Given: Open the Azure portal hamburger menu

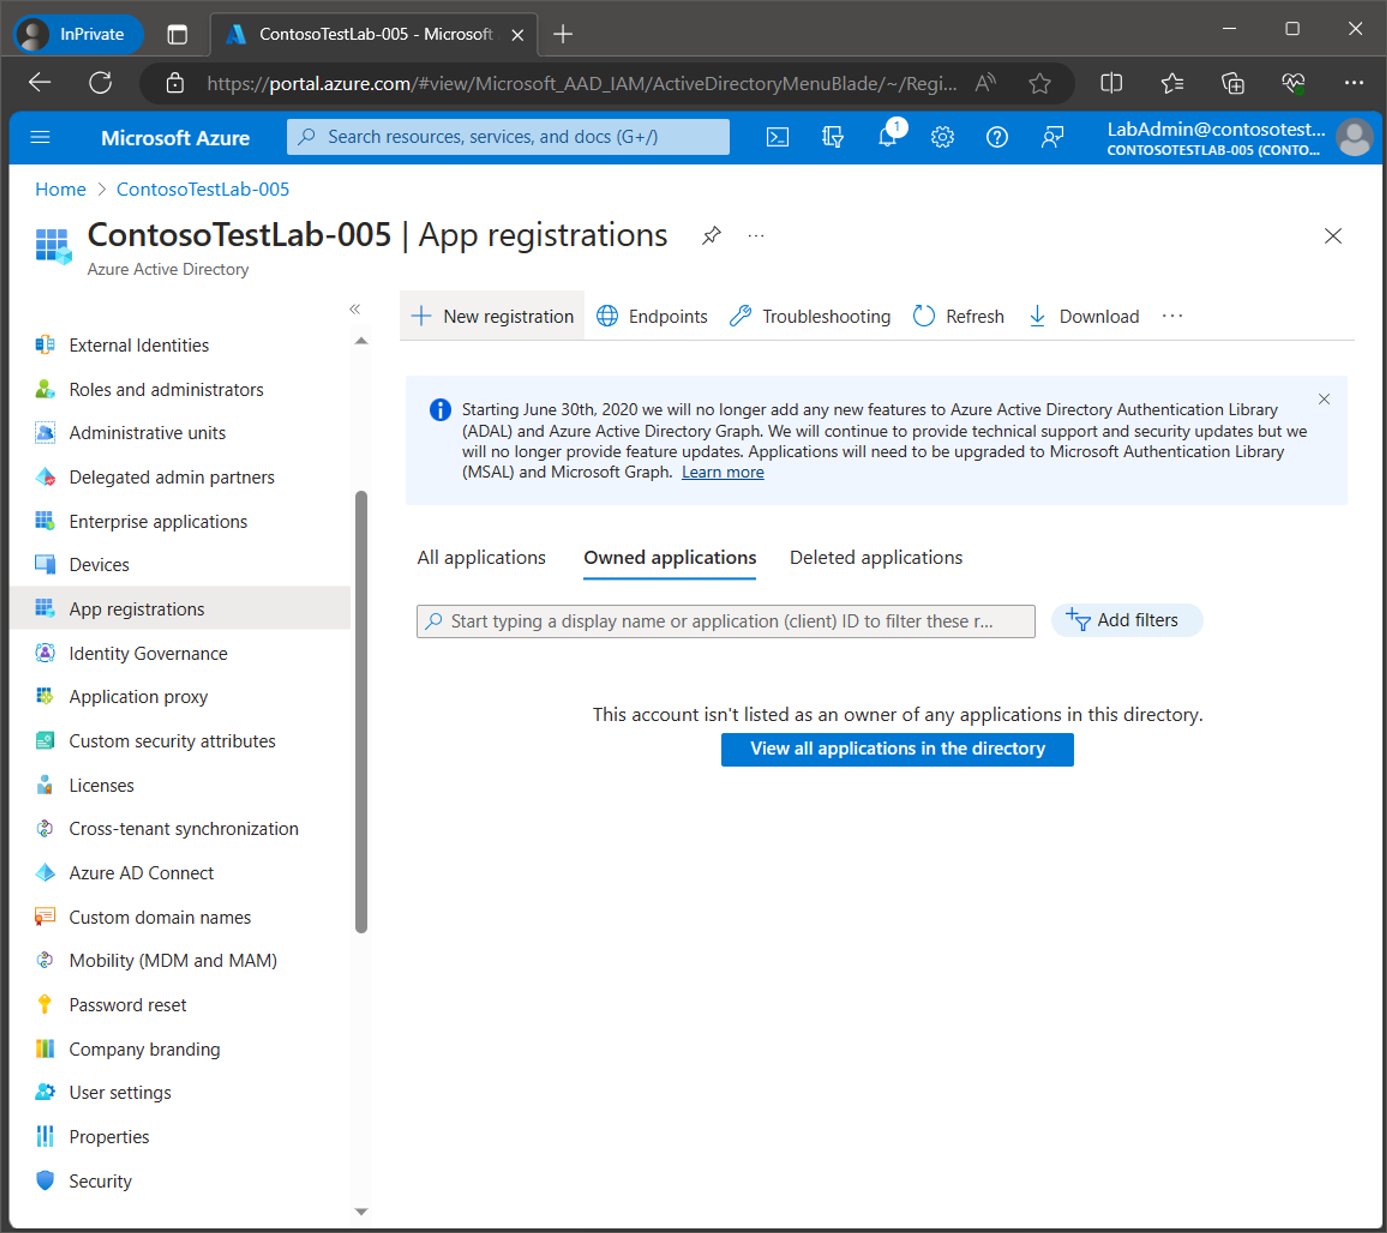Looking at the screenshot, I should 41,138.
